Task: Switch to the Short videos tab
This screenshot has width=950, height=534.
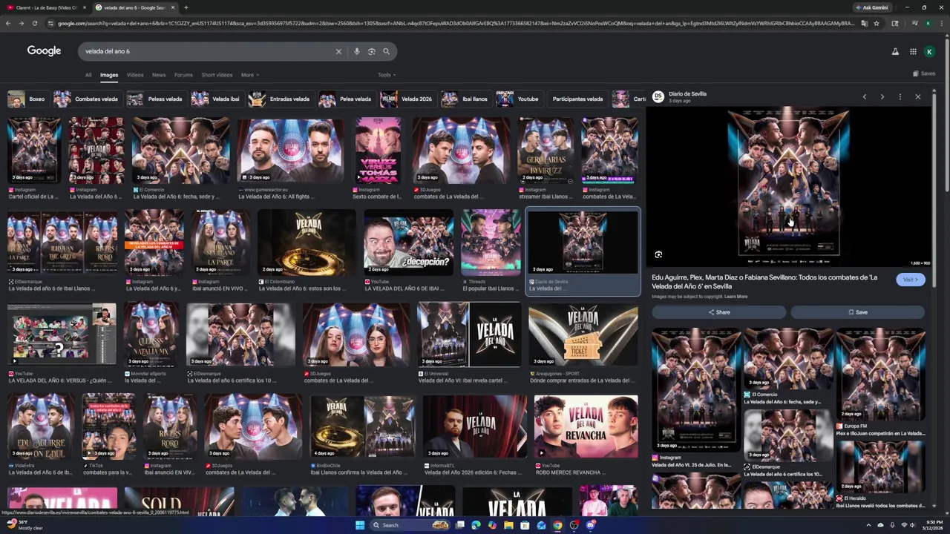Action: pyautogui.click(x=217, y=75)
